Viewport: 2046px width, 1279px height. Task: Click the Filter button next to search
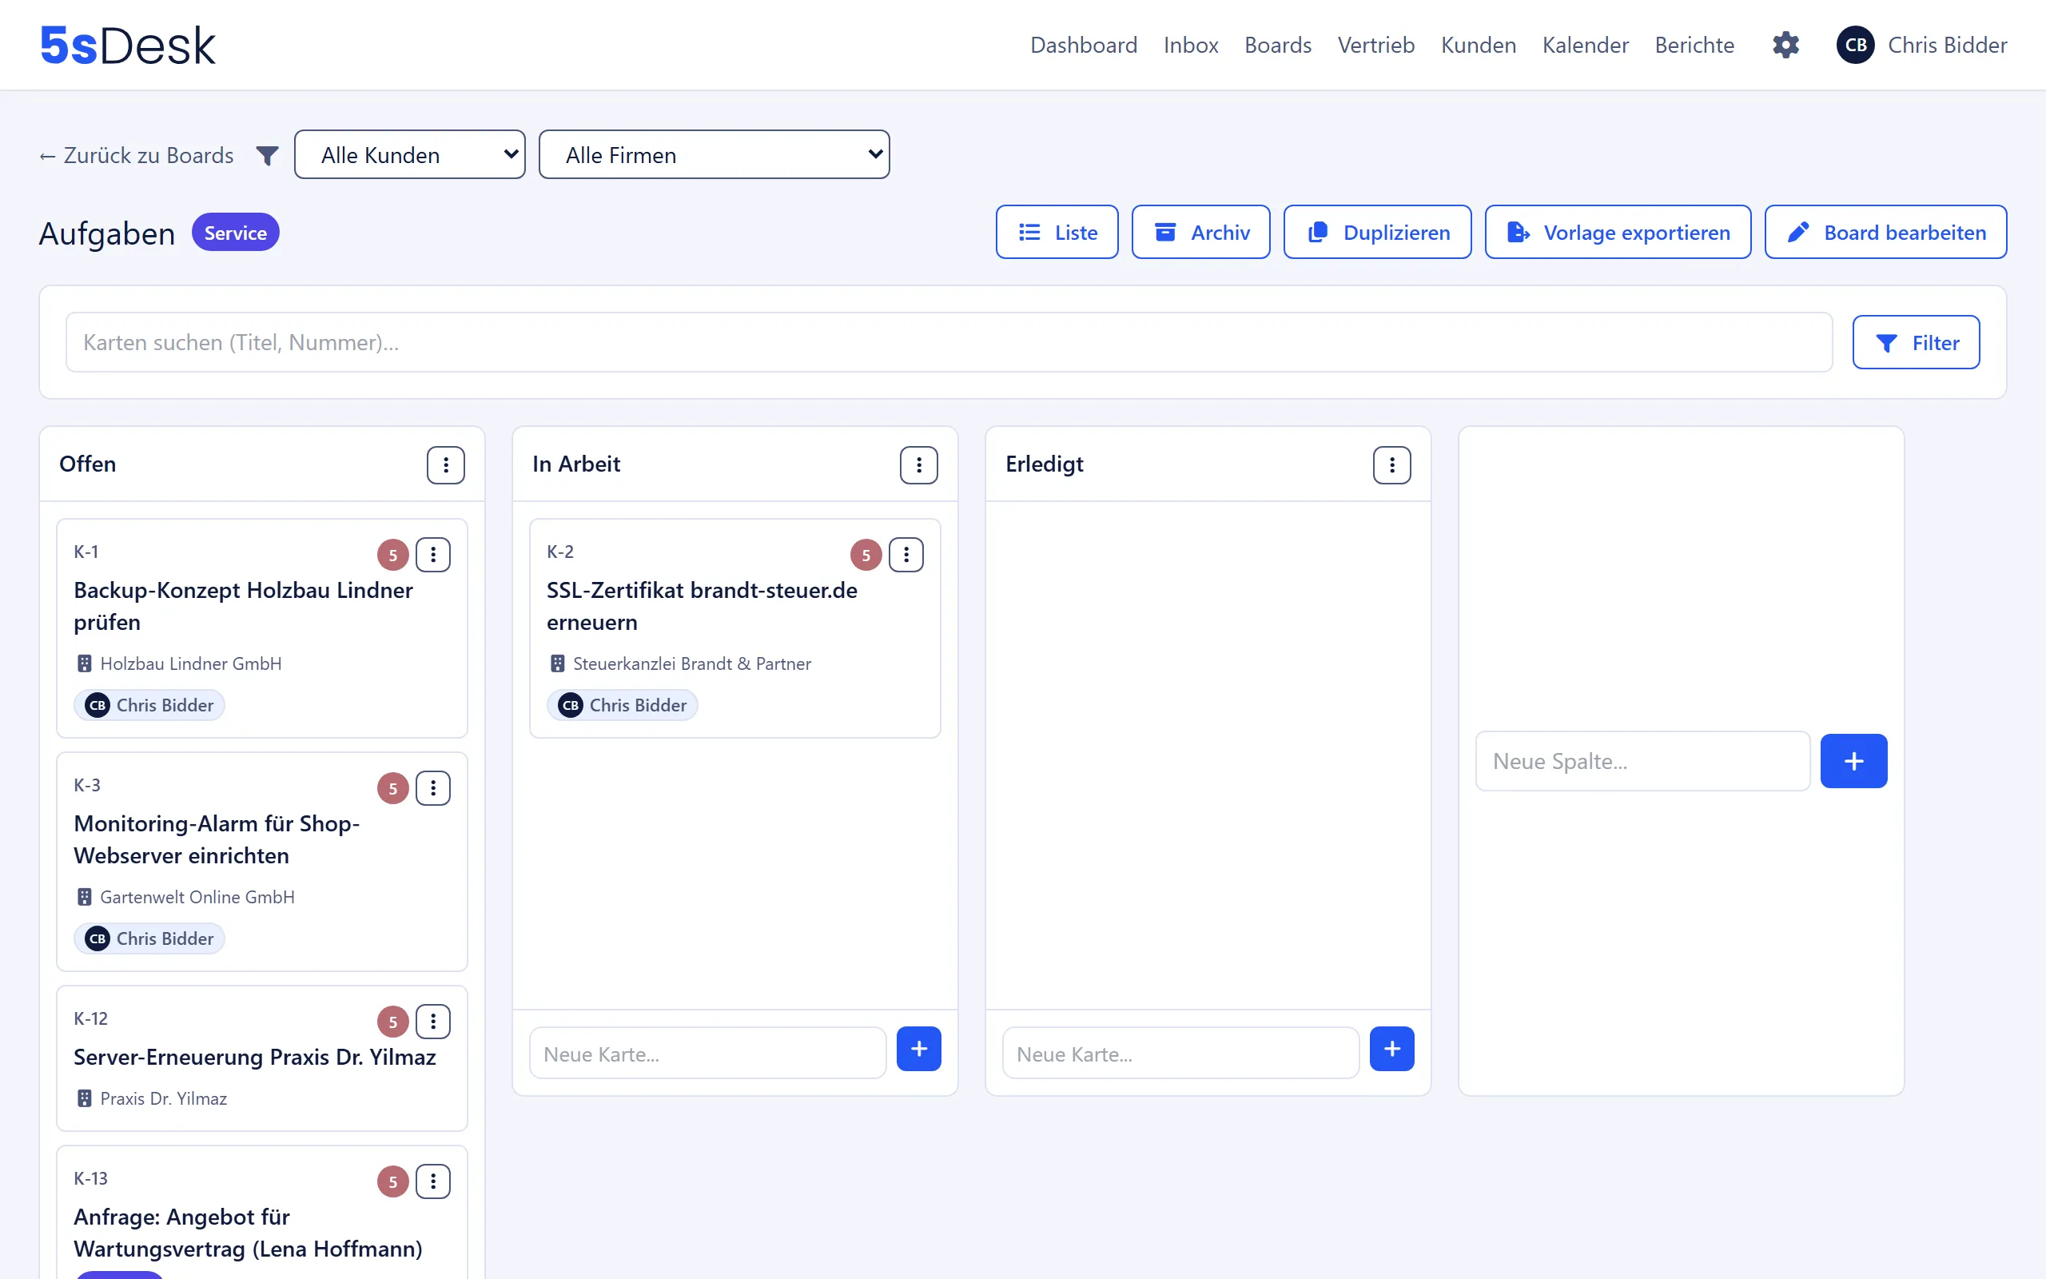(x=1916, y=343)
